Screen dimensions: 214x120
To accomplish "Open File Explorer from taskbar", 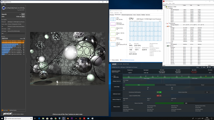I will tap(43, 119).
